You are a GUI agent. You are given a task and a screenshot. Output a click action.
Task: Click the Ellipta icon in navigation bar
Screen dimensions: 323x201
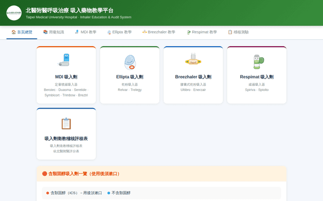tap(109, 32)
